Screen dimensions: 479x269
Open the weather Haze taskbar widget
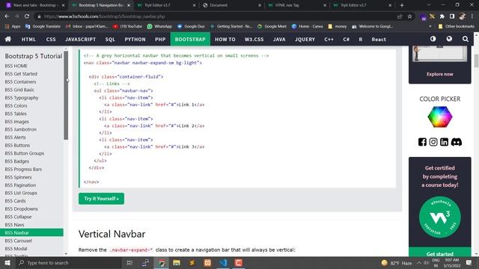coord(397,262)
